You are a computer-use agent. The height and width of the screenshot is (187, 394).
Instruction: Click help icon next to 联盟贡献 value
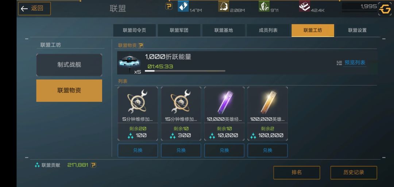[93, 165]
